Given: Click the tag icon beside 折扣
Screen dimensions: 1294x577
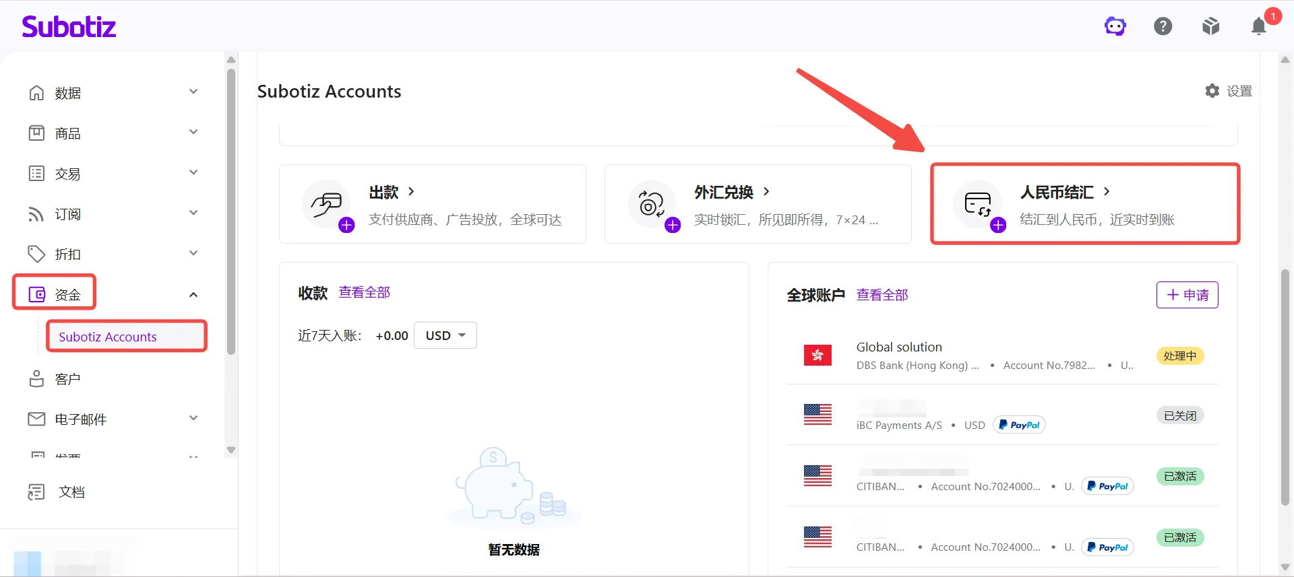Looking at the screenshot, I should point(36,254).
